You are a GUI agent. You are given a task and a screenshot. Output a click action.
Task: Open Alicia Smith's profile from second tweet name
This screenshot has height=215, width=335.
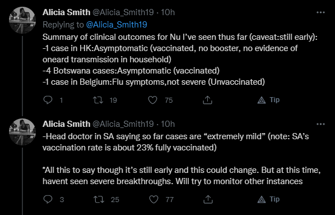pyautogui.click(x=66, y=124)
